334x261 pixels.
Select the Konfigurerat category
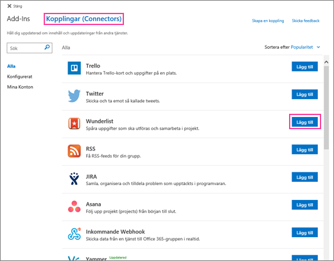coord(20,76)
